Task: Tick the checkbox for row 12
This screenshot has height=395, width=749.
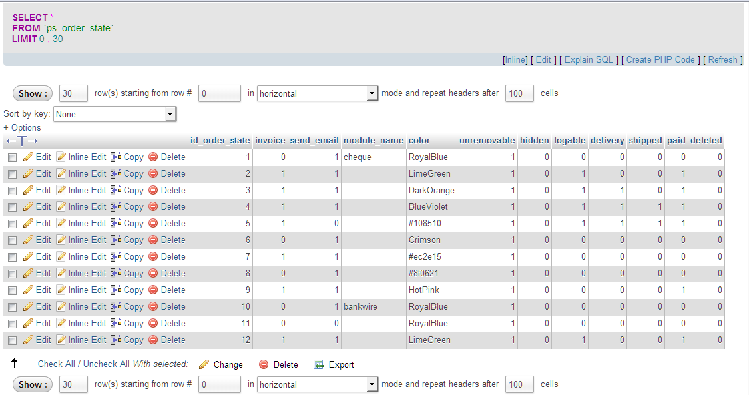Action: coord(12,340)
